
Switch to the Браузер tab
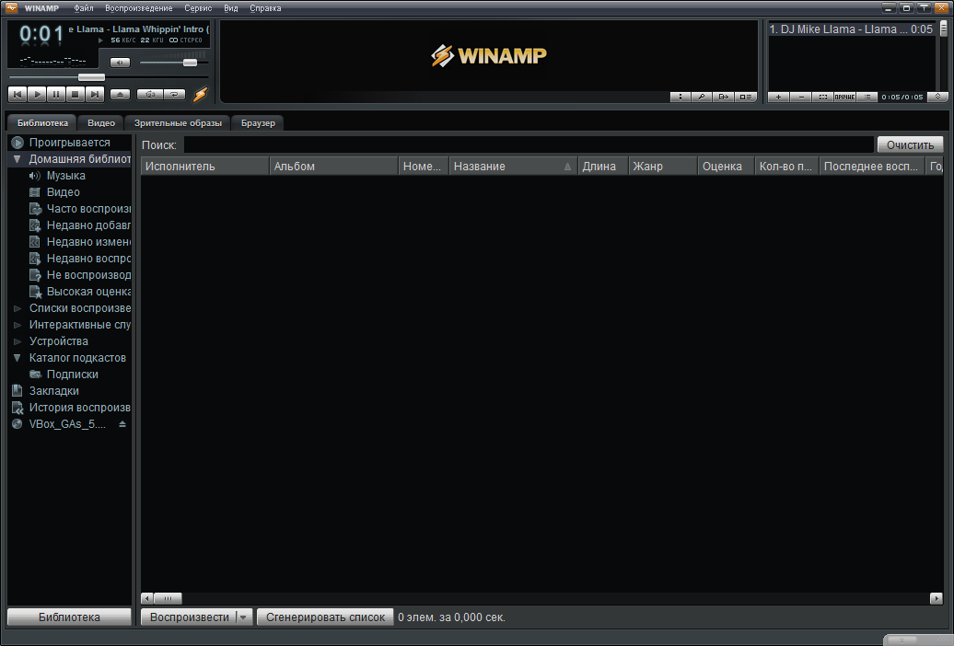click(x=258, y=123)
